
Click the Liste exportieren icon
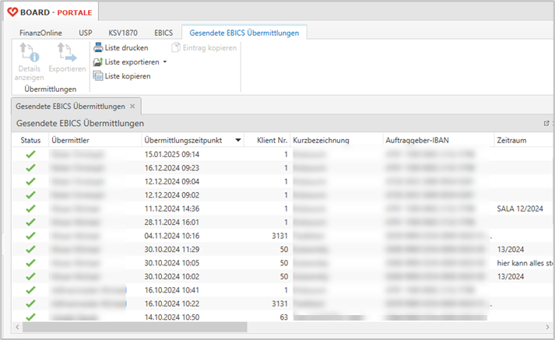[98, 61]
